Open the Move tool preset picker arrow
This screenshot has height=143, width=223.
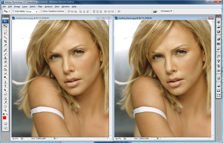click(x=9, y=12)
